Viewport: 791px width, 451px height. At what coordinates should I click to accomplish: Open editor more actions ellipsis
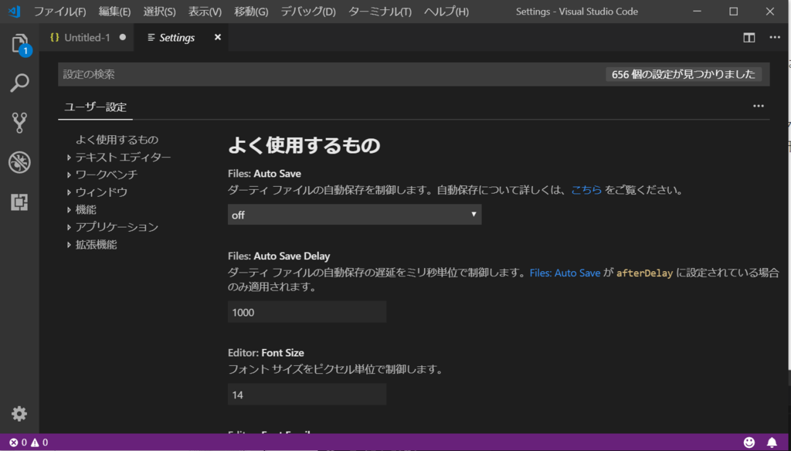[775, 37]
